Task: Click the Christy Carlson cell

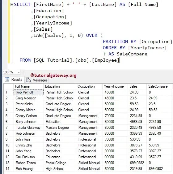Action: 28,116
